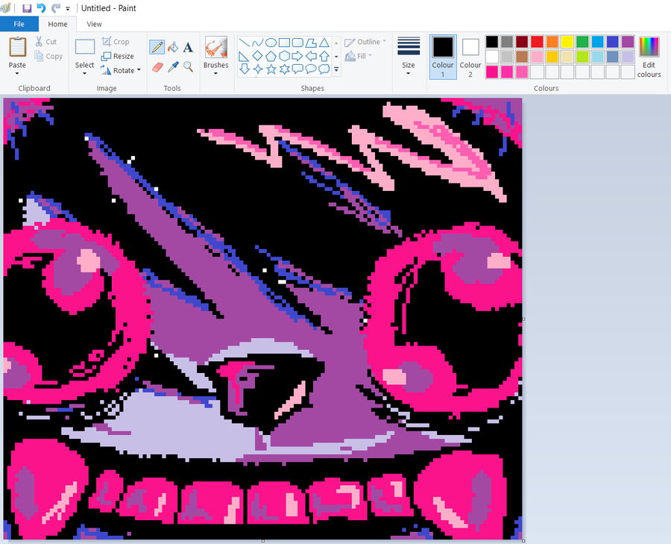Choose the Pentagon shape
The image size is (671, 544).
pos(271,56)
